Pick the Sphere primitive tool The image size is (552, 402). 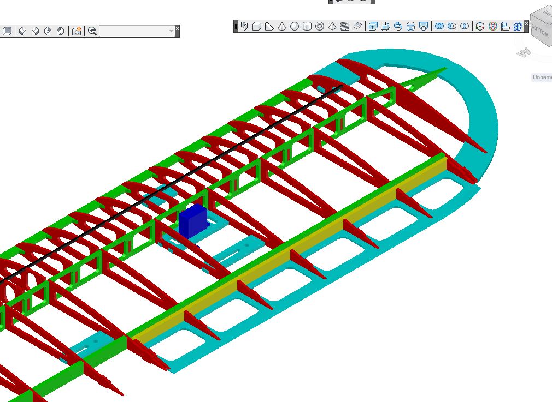pos(295,26)
